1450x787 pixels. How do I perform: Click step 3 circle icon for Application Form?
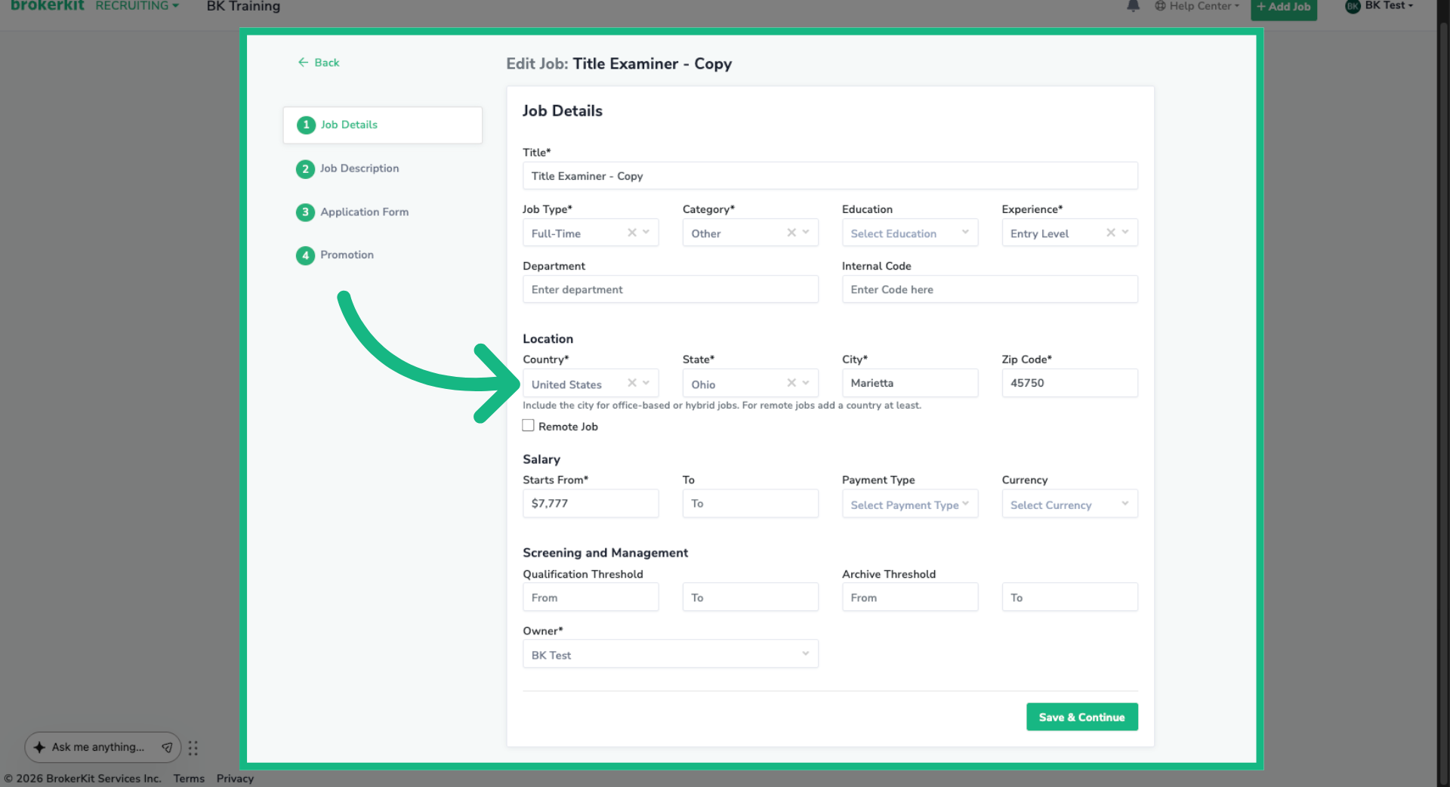(x=305, y=212)
